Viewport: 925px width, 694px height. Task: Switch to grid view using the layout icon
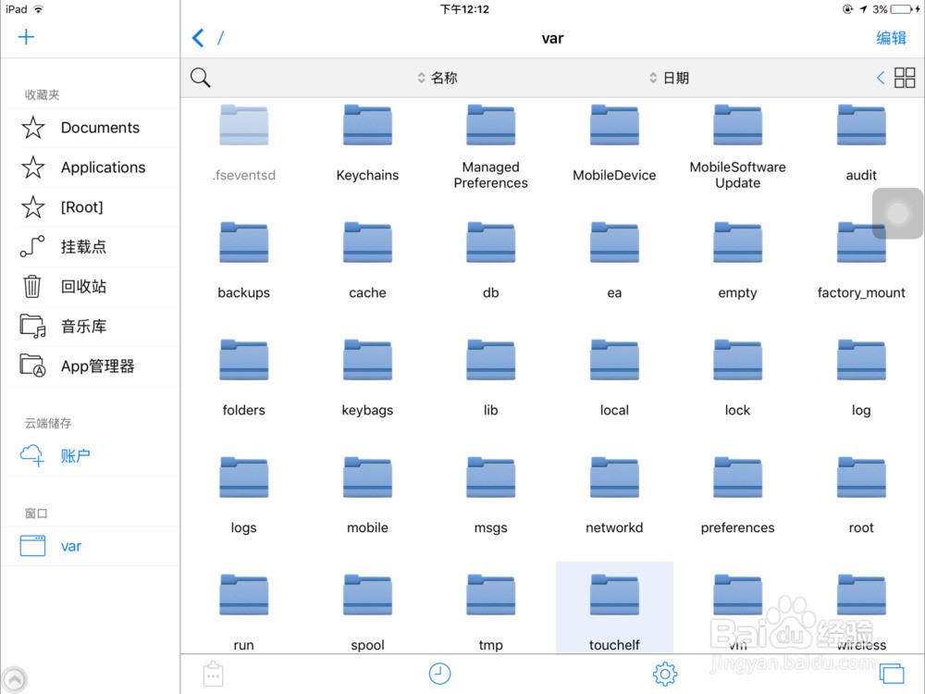pyautogui.click(x=905, y=78)
